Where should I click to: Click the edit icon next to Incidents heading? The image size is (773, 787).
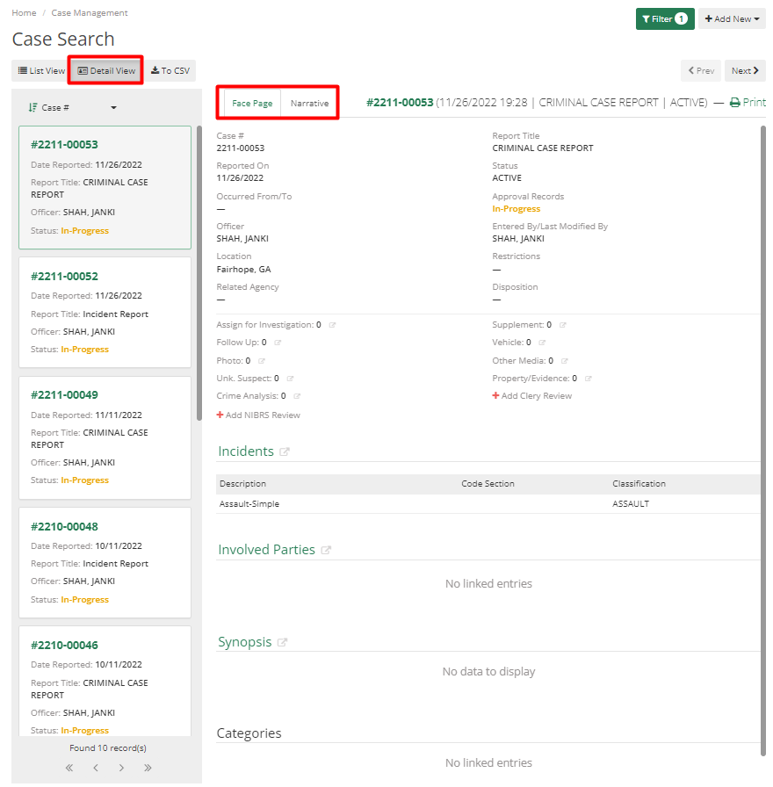pos(283,451)
